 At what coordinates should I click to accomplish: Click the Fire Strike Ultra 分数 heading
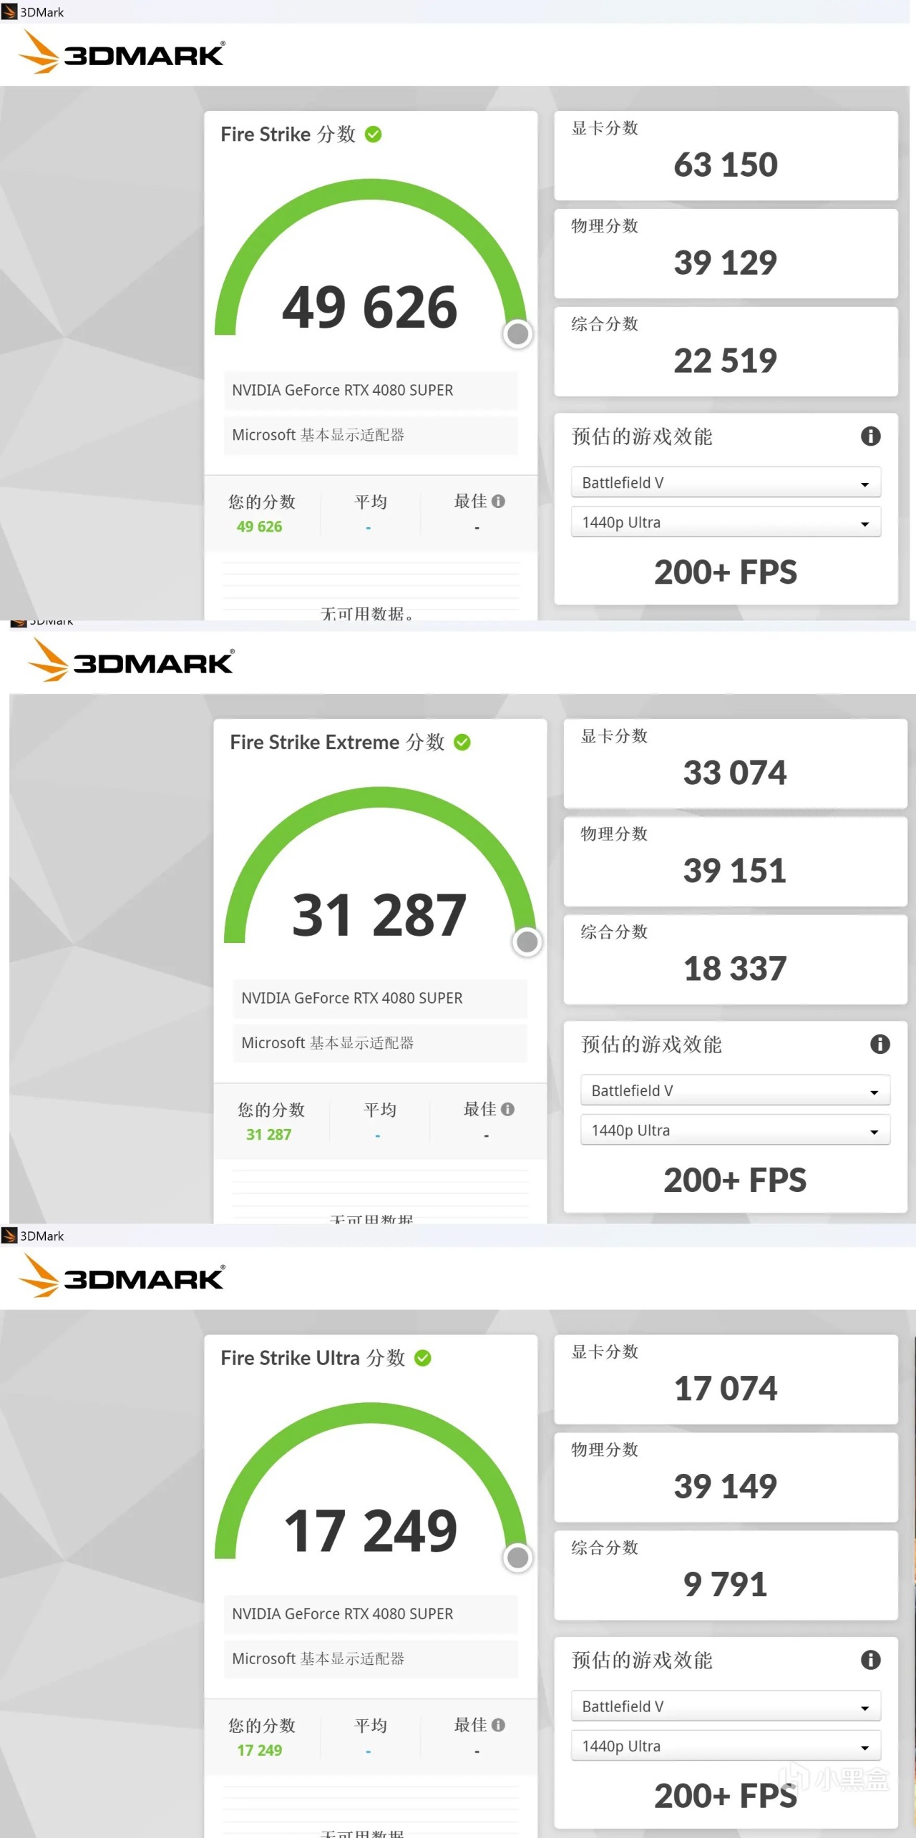[313, 1358]
